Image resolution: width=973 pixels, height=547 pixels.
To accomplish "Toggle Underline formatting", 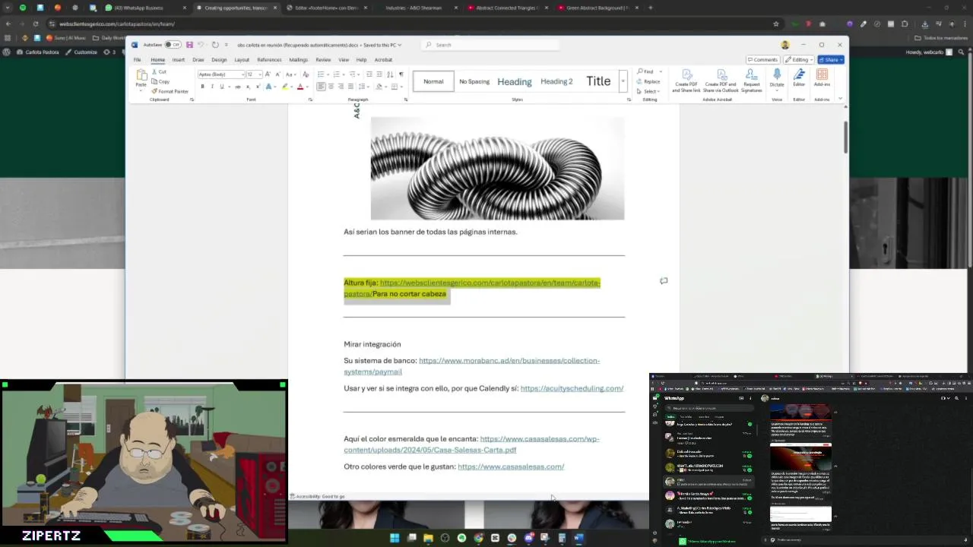I will [x=222, y=87].
